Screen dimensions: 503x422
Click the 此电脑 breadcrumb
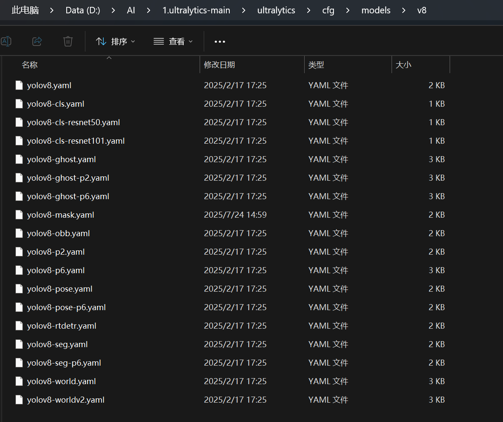(25, 10)
